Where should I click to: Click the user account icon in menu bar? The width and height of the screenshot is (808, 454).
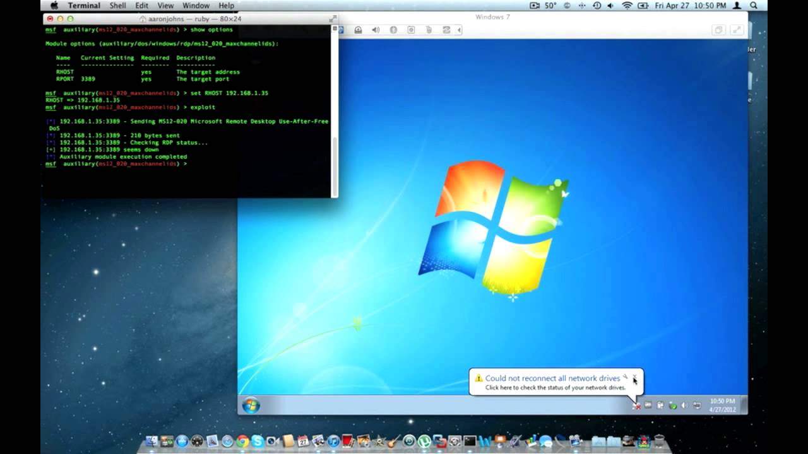736,5
